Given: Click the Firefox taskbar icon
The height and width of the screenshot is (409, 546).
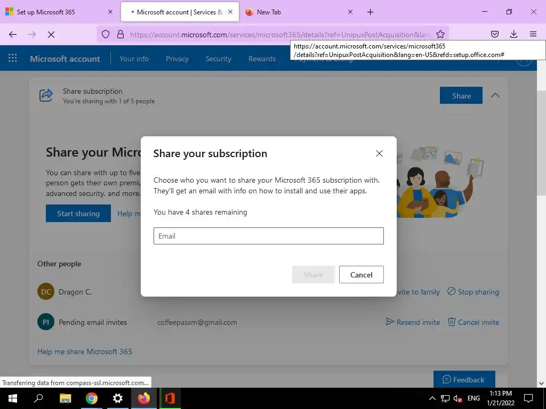Looking at the screenshot, I should [x=143, y=398].
